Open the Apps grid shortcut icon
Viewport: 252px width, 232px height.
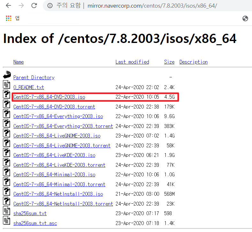click(x=9, y=18)
